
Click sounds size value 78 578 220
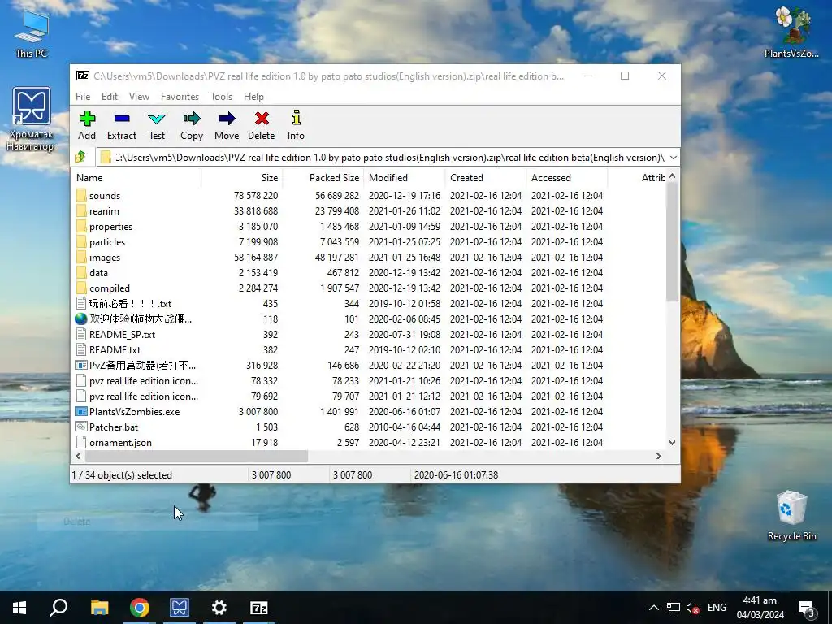coord(256,195)
